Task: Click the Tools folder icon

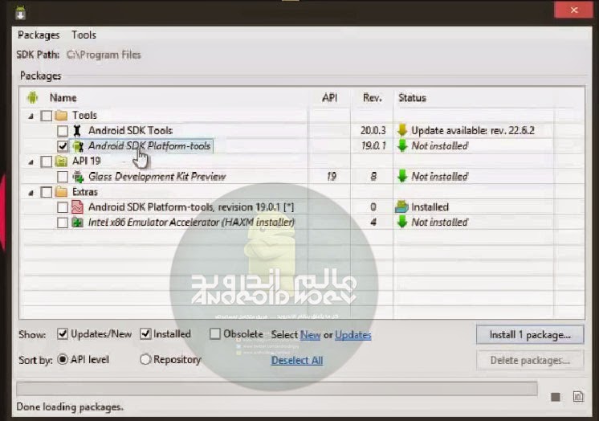Action: (61, 115)
